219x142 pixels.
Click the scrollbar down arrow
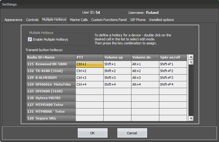point(191,119)
